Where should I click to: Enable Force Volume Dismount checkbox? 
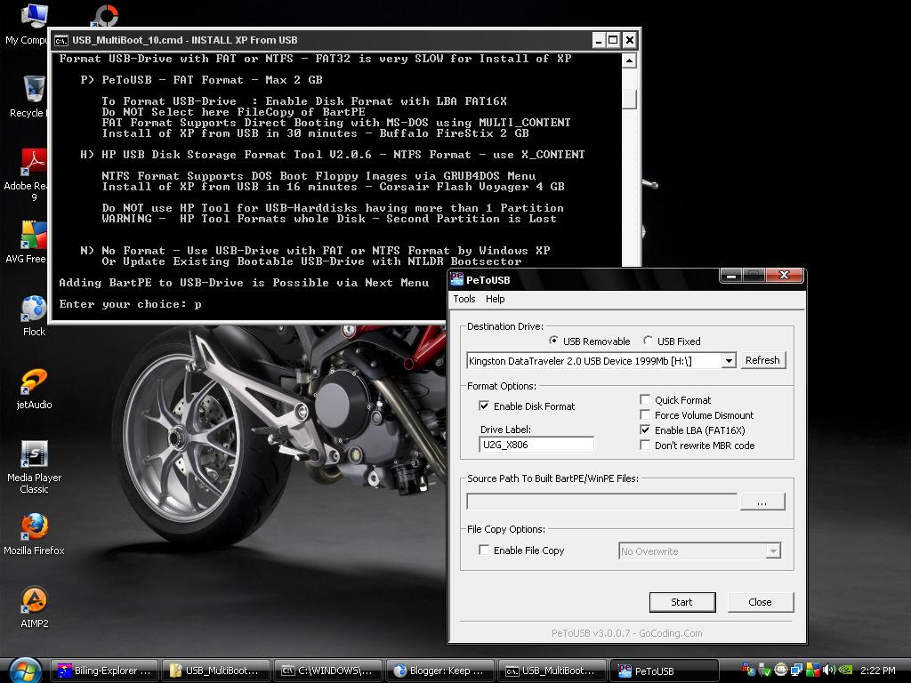pos(645,414)
